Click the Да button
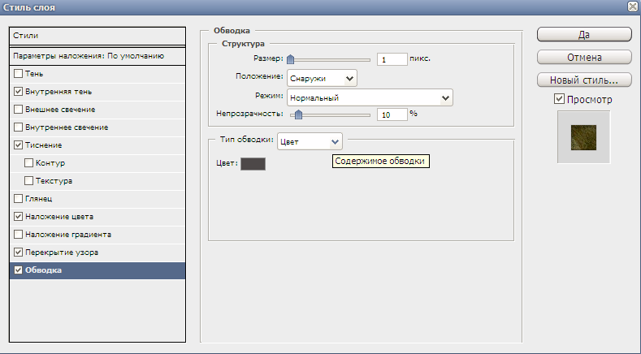Image resolution: width=641 pixels, height=354 pixels. [584, 35]
